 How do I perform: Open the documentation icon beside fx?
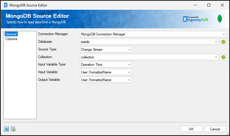[13, 129]
